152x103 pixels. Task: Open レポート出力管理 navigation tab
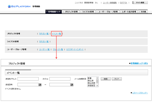tap(129, 12)
